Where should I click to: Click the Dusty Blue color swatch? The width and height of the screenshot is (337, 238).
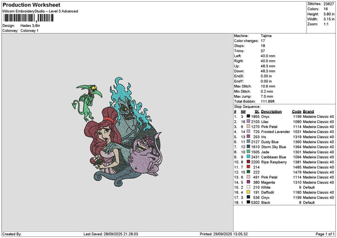coord(248,141)
